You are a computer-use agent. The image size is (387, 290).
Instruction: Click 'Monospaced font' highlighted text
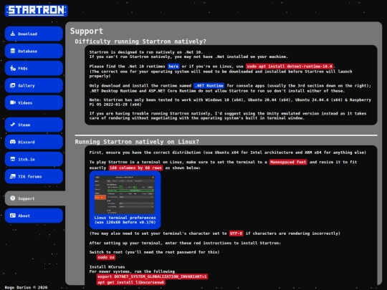(288, 162)
